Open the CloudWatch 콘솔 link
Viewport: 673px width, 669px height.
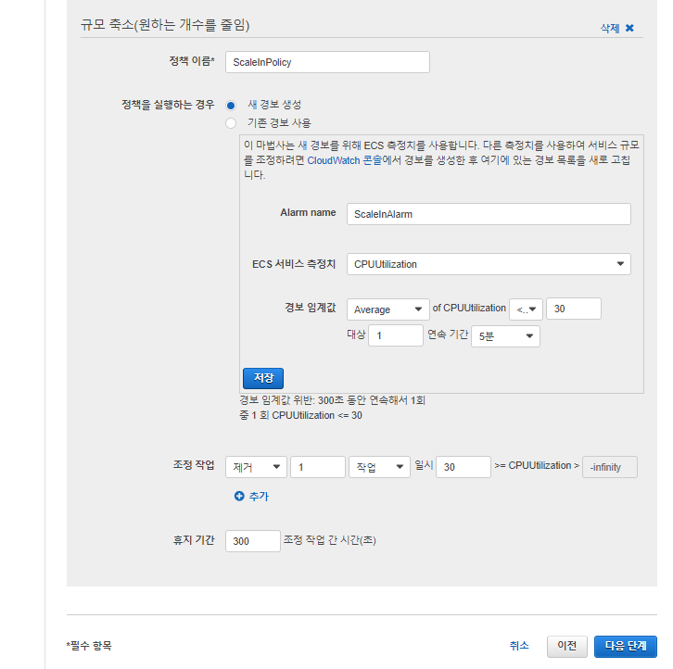[x=345, y=160]
